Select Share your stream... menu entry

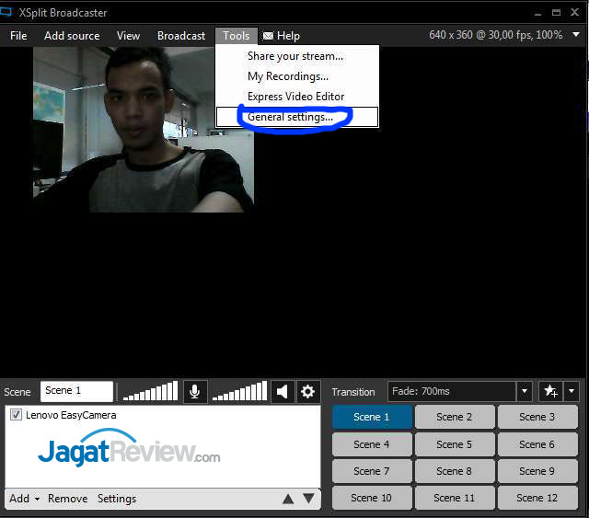click(297, 56)
